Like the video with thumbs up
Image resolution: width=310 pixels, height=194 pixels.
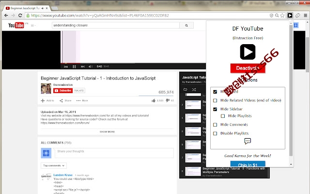click(154, 100)
